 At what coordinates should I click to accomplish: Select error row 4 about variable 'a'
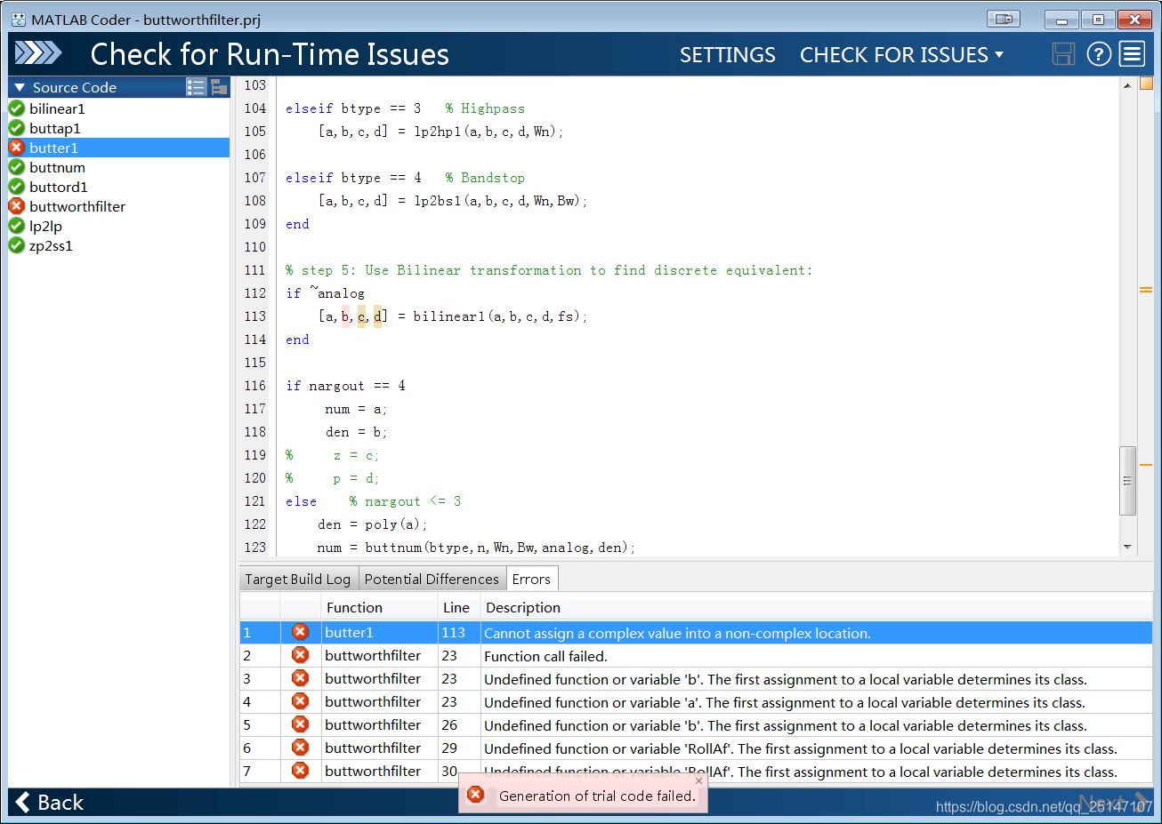(696, 702)
